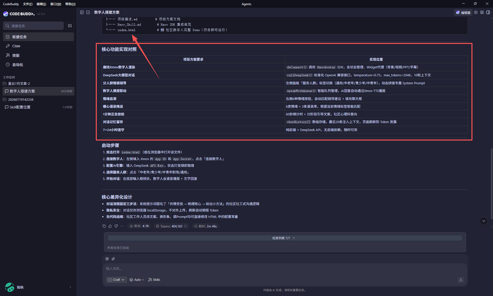Click the 项目方案要求 column header

193,59
